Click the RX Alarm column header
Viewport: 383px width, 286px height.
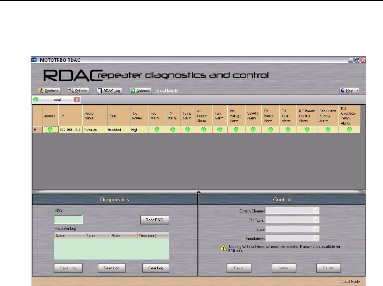point(157,115)
